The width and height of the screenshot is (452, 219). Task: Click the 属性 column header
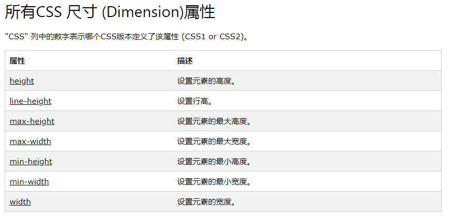[17, 61]
